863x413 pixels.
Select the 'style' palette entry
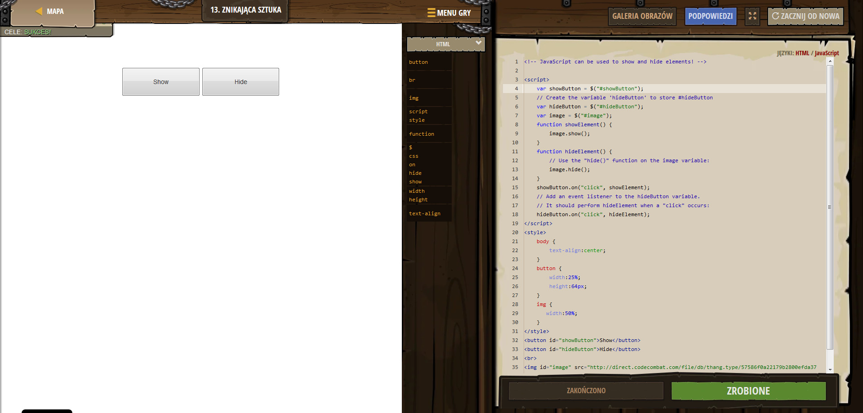click(x=417, y=120)
